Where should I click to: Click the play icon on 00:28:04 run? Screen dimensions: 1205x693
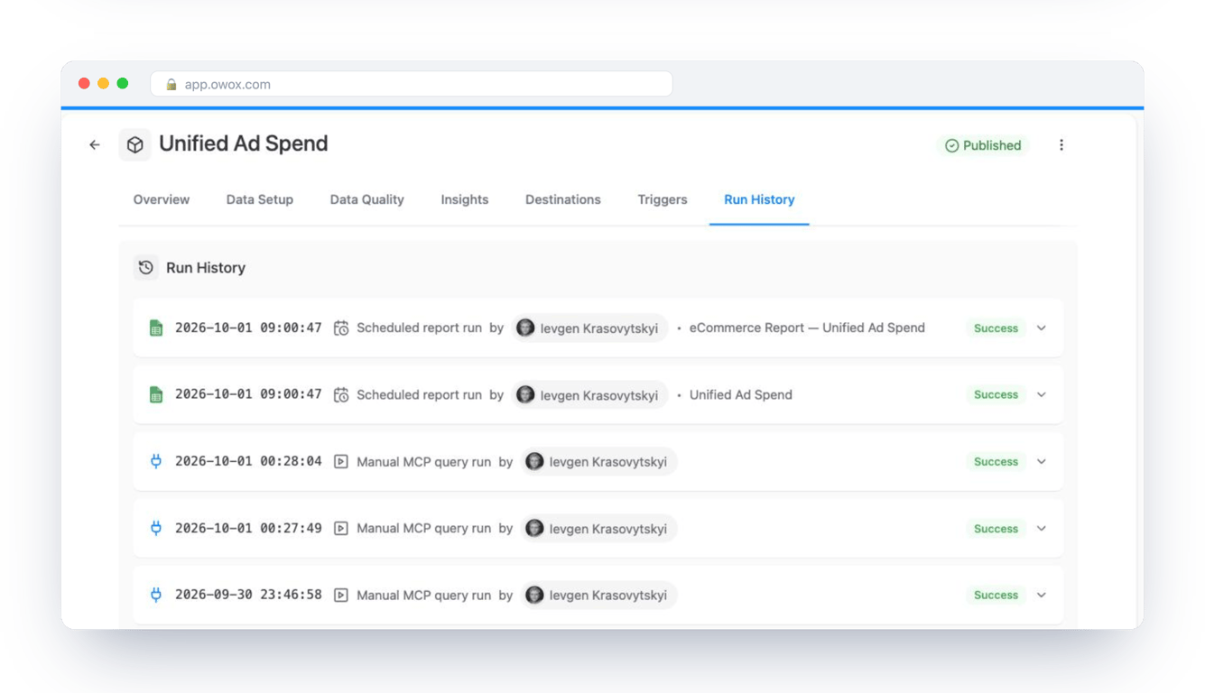click(341, 461)
